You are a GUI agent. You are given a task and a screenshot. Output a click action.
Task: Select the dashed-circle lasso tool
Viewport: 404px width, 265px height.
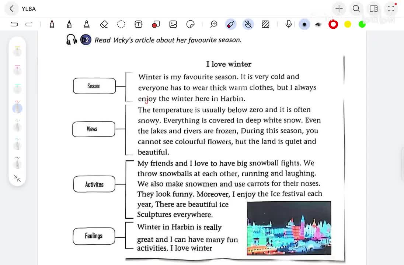[121, 24]
